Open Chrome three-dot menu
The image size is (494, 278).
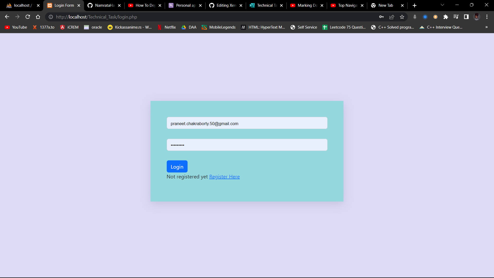point(487,17)
